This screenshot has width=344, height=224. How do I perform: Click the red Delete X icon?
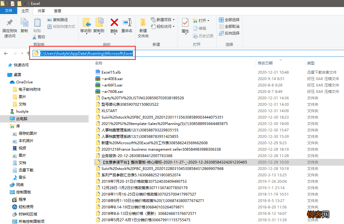tap(114, 23)
